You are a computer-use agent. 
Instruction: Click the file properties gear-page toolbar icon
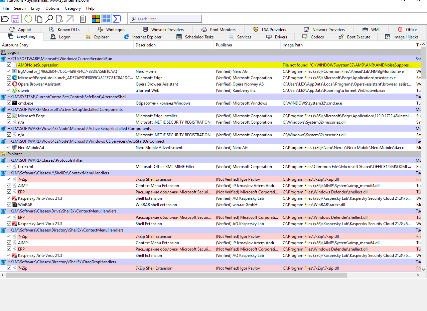pyautogui.click(x=59, y=19)
